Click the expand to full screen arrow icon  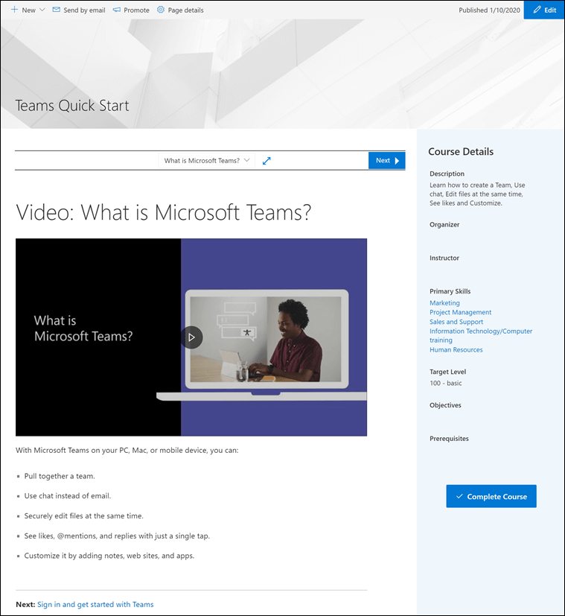[266, 161]
